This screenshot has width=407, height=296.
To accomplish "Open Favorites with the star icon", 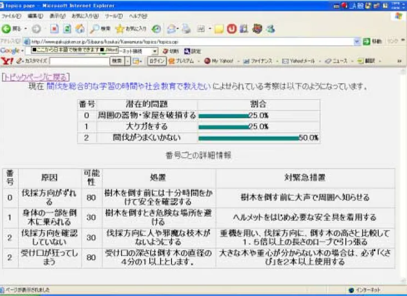I will coord(120,29).
